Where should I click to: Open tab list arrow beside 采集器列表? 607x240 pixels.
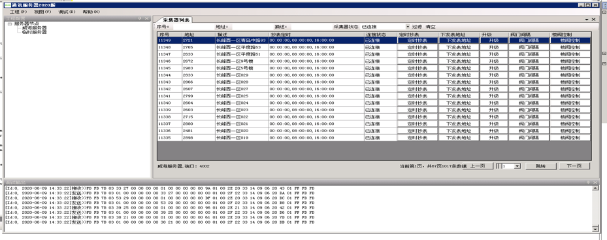click(587, 20)
